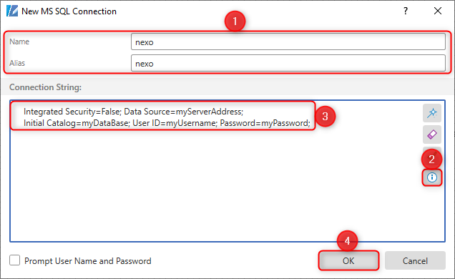Click the magic wand build connection icon
455x279 pixels.
coord(432,113)
